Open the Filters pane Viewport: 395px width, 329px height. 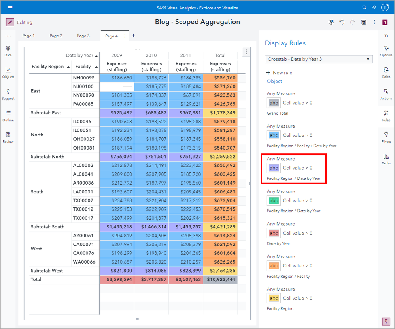(386, 137)
